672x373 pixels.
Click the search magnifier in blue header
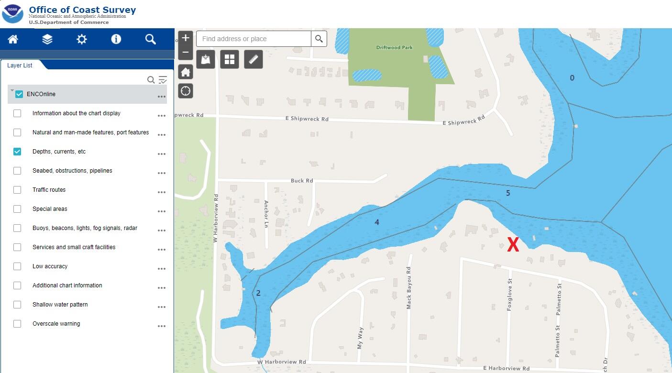point(151,39)
